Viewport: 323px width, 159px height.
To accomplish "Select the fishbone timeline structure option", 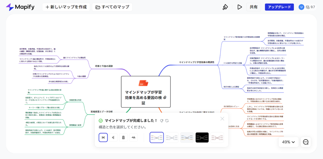I will [x=133, y=138].
